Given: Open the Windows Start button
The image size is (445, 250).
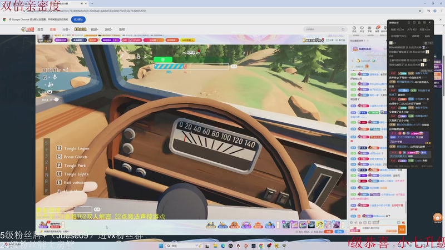Looking at the screenshot, I should (x=161, y=246).
